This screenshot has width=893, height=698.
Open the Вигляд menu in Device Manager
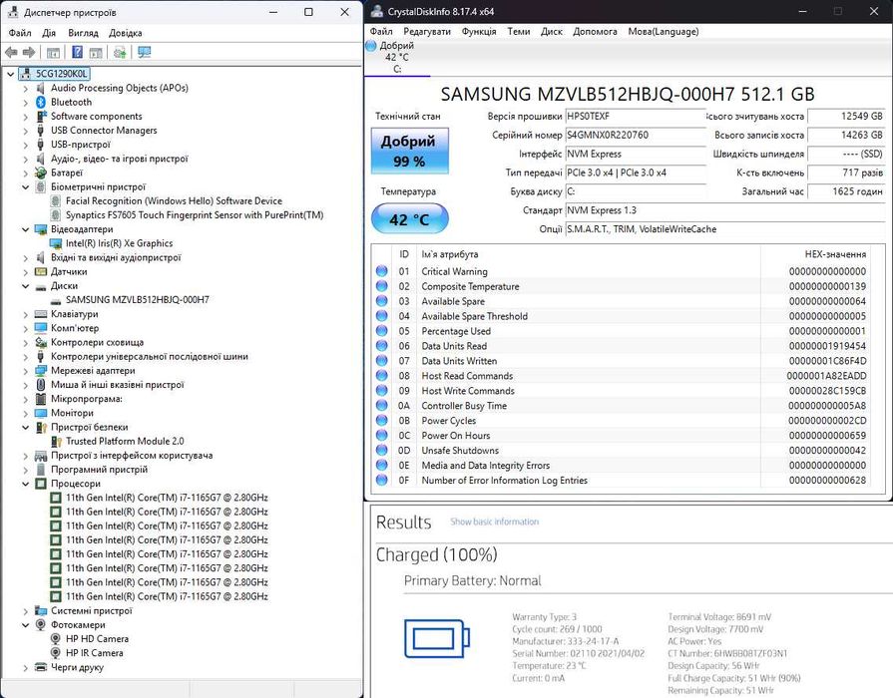point(83,33)
